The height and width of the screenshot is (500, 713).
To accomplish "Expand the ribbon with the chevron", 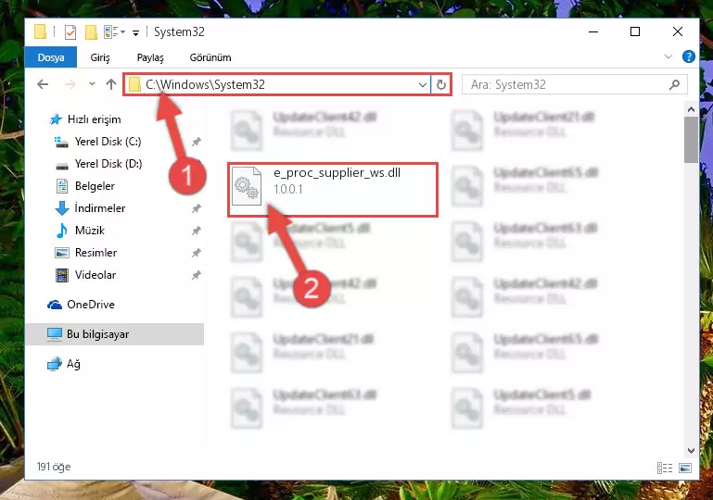I will (668, 56).
